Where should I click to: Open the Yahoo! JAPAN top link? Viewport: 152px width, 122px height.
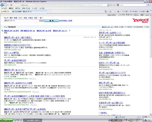tap(111, 15)
